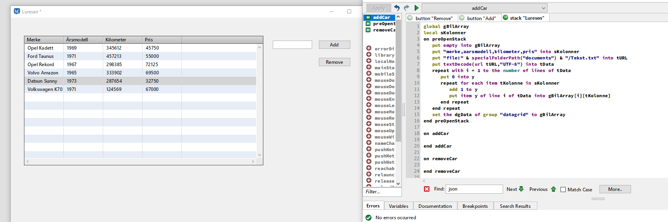
Task: Click the green down arrow beside Next
Action: [x=521, y=189]
